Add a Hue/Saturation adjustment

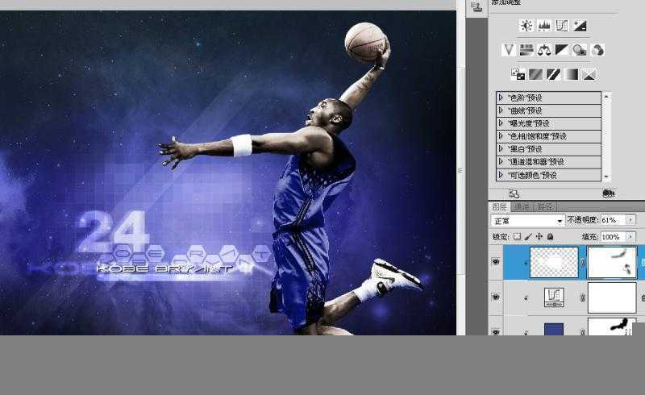click(x=526, y=50)
